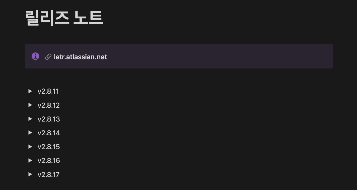
Task: Click the horizontal divider under the title
Action: click(x=178, y=39)
